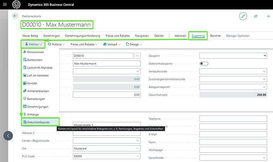Switch to the Aktionen tab
The width and height of the screenshot is (273, 162).
[x=180, y=36]
